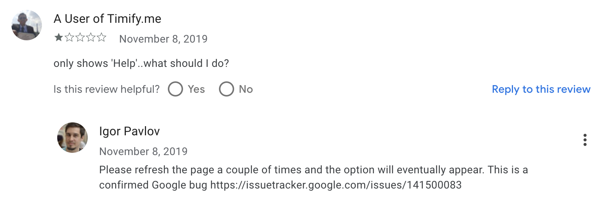Click the third rating star
611x206 pixels.
pos(80,38)
